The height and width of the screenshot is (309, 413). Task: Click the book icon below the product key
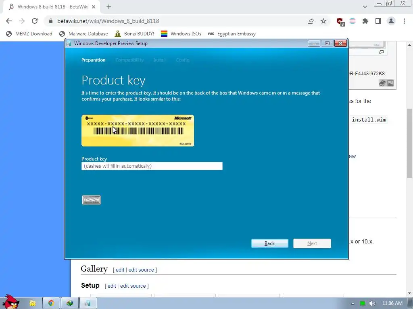pyautogui.click(x=382, y=83)
